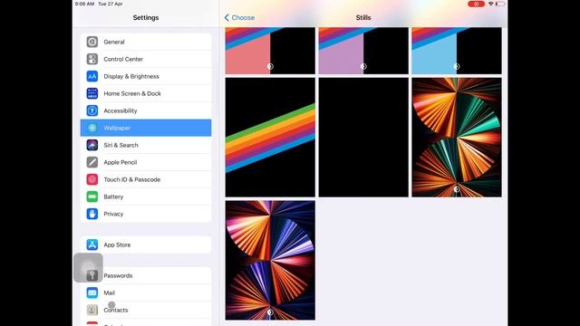Select the highlighted Wallpaper row

coord(146,128)
